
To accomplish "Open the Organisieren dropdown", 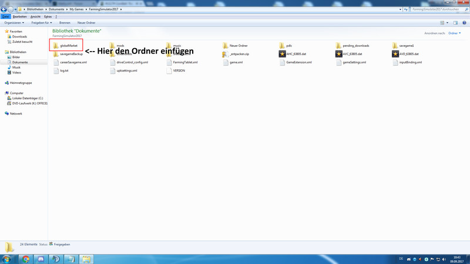I will pos(14,23).
